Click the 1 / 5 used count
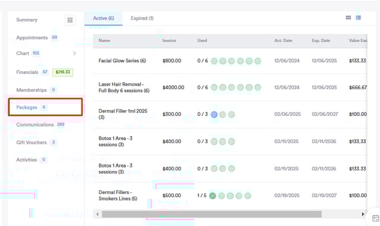This screenshot has width=380, height=226. 202,195
